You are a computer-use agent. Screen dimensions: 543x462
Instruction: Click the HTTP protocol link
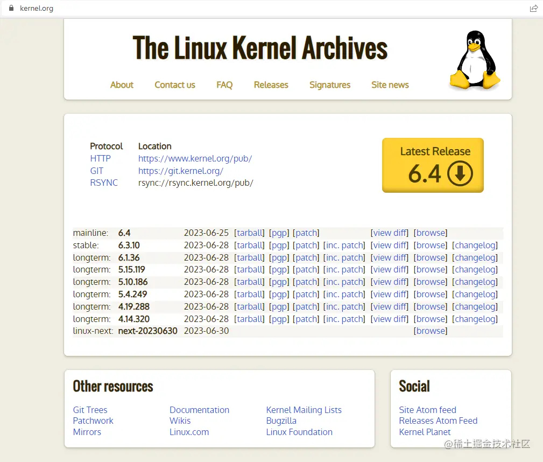click(x=101, y=158)
